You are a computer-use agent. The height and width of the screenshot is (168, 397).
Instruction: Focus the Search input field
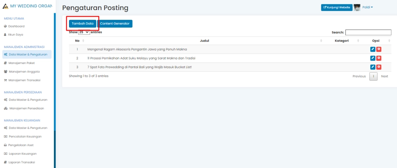tap(368, 33)
